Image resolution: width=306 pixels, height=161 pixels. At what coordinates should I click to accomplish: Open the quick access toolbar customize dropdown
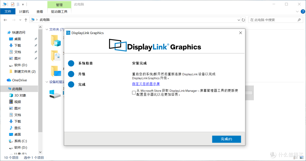pos(23,4)
